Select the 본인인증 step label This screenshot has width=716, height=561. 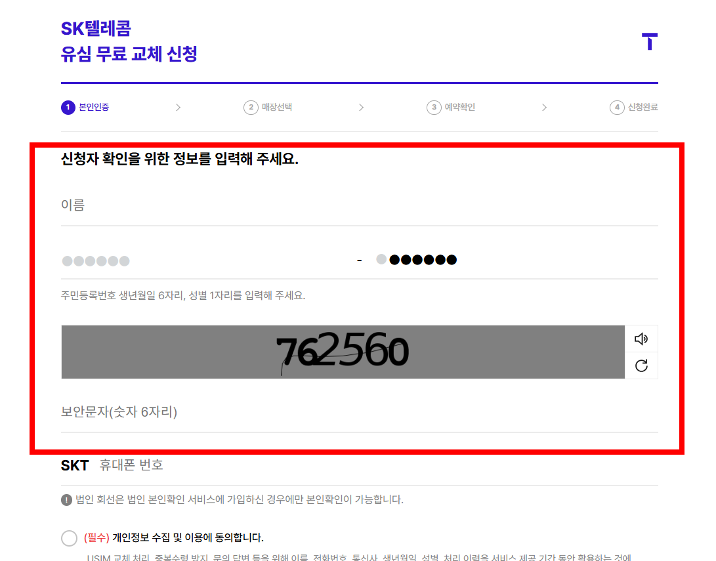pyautogui.click(x=94, y=107)
